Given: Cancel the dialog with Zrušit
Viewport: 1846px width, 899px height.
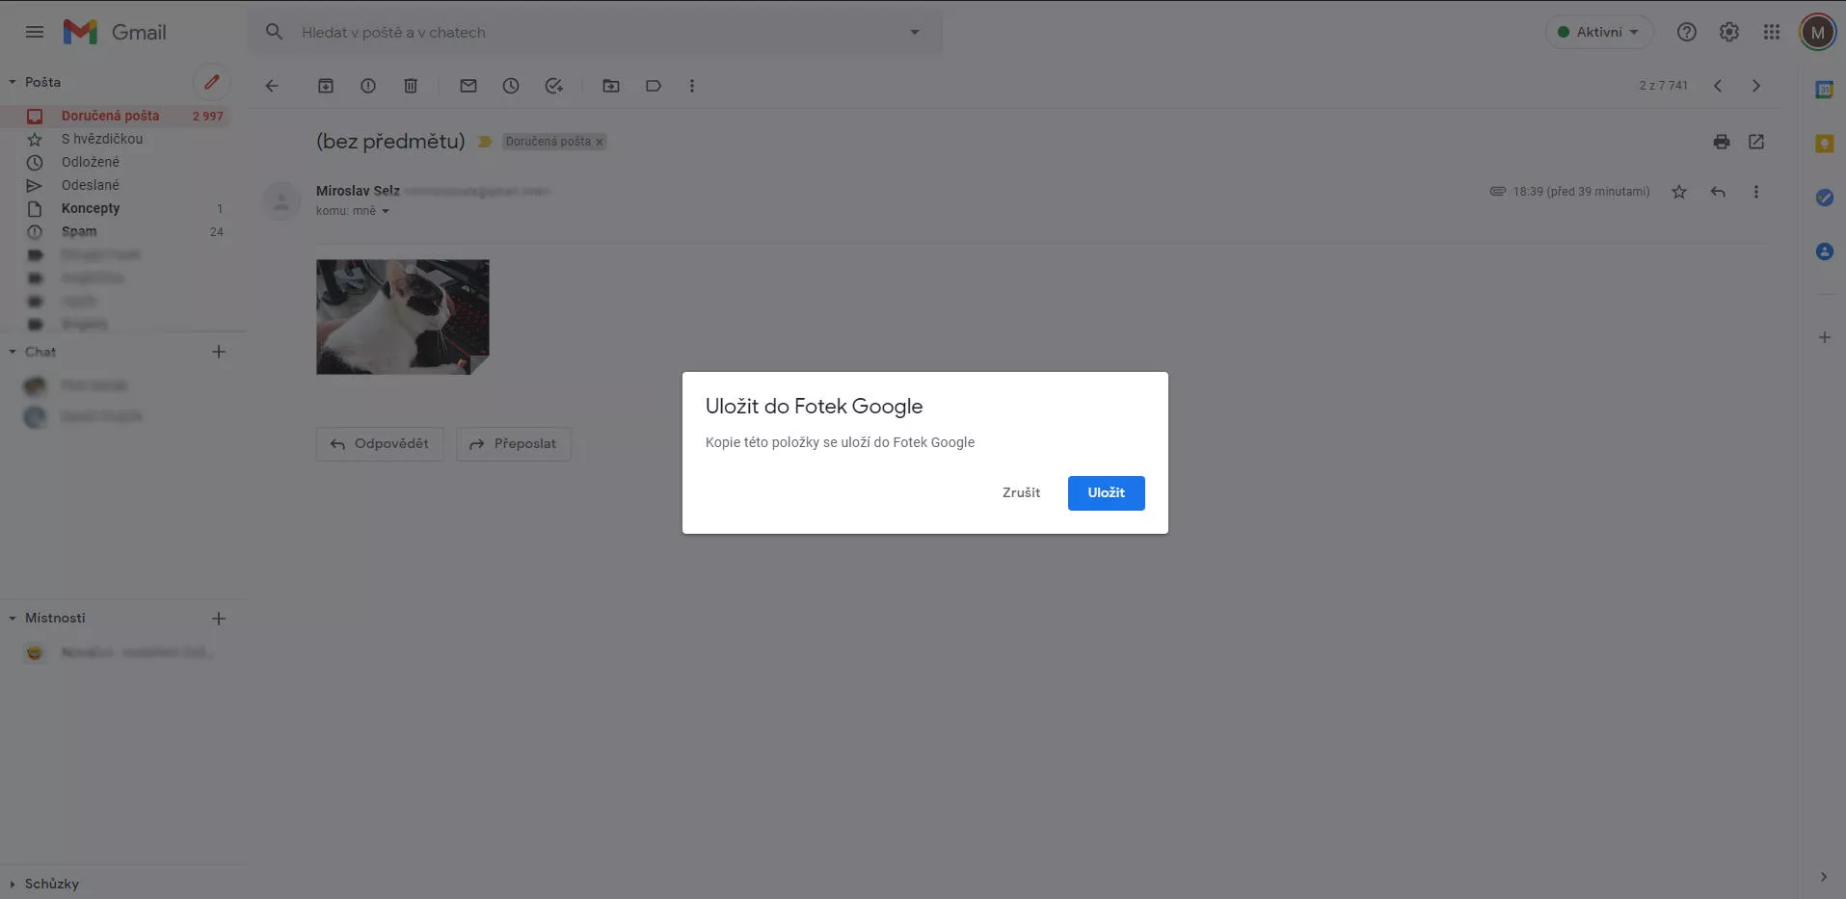Looking at the screenshot, I should click(x=1021, y=492).
